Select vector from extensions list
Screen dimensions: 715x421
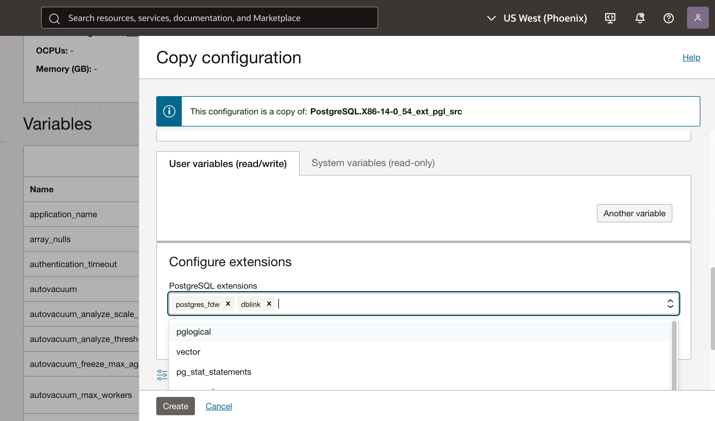[188, 352]
